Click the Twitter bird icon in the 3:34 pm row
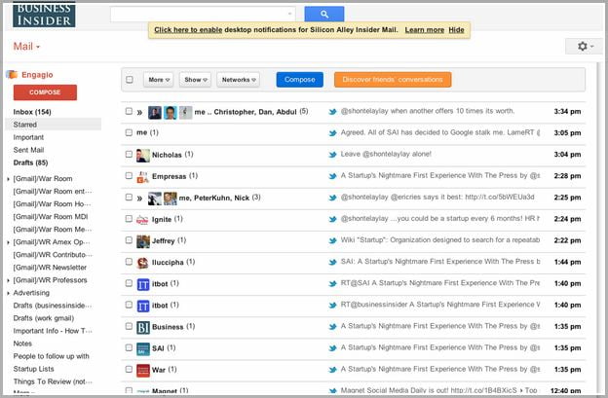 332,112
